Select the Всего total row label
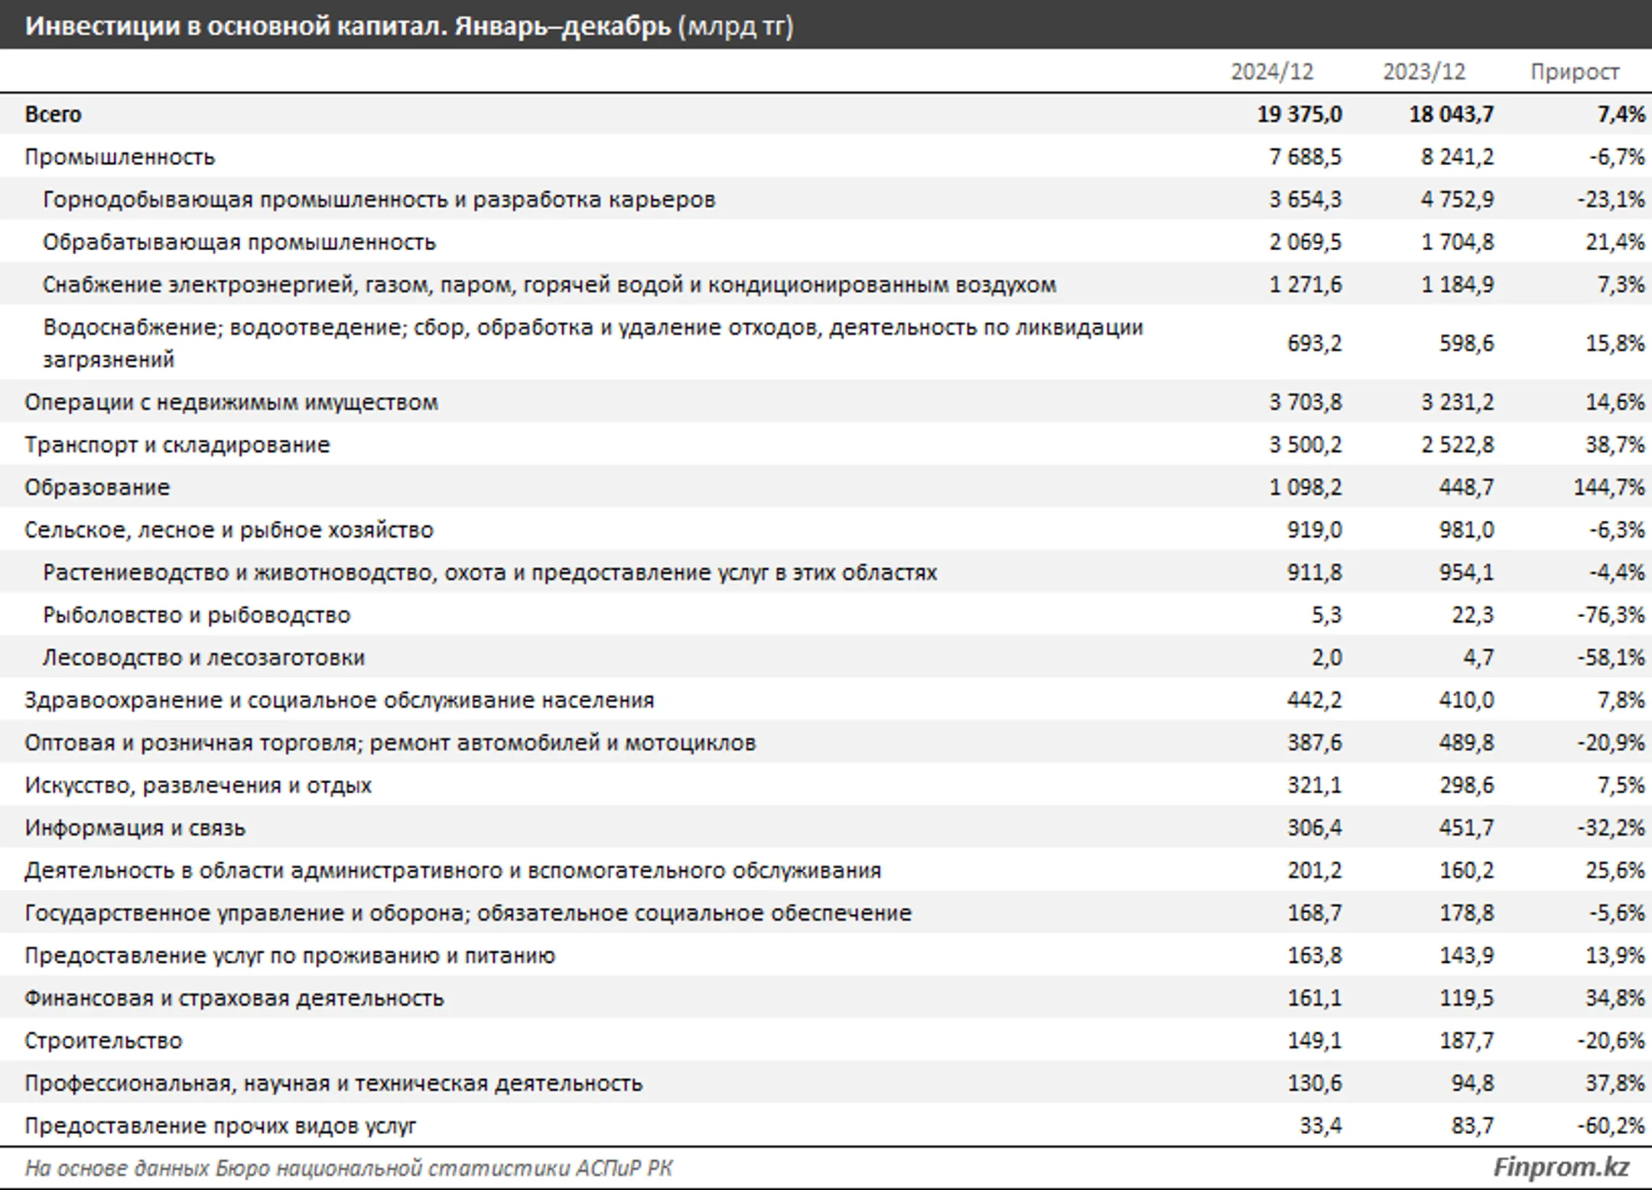Viewport: 1652px width, 1190px height. click(53, 114)
